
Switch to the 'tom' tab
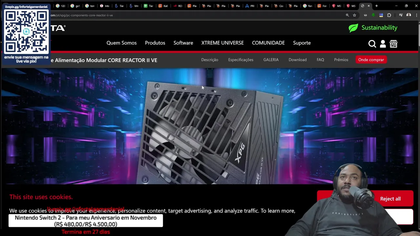pos(90,6)
